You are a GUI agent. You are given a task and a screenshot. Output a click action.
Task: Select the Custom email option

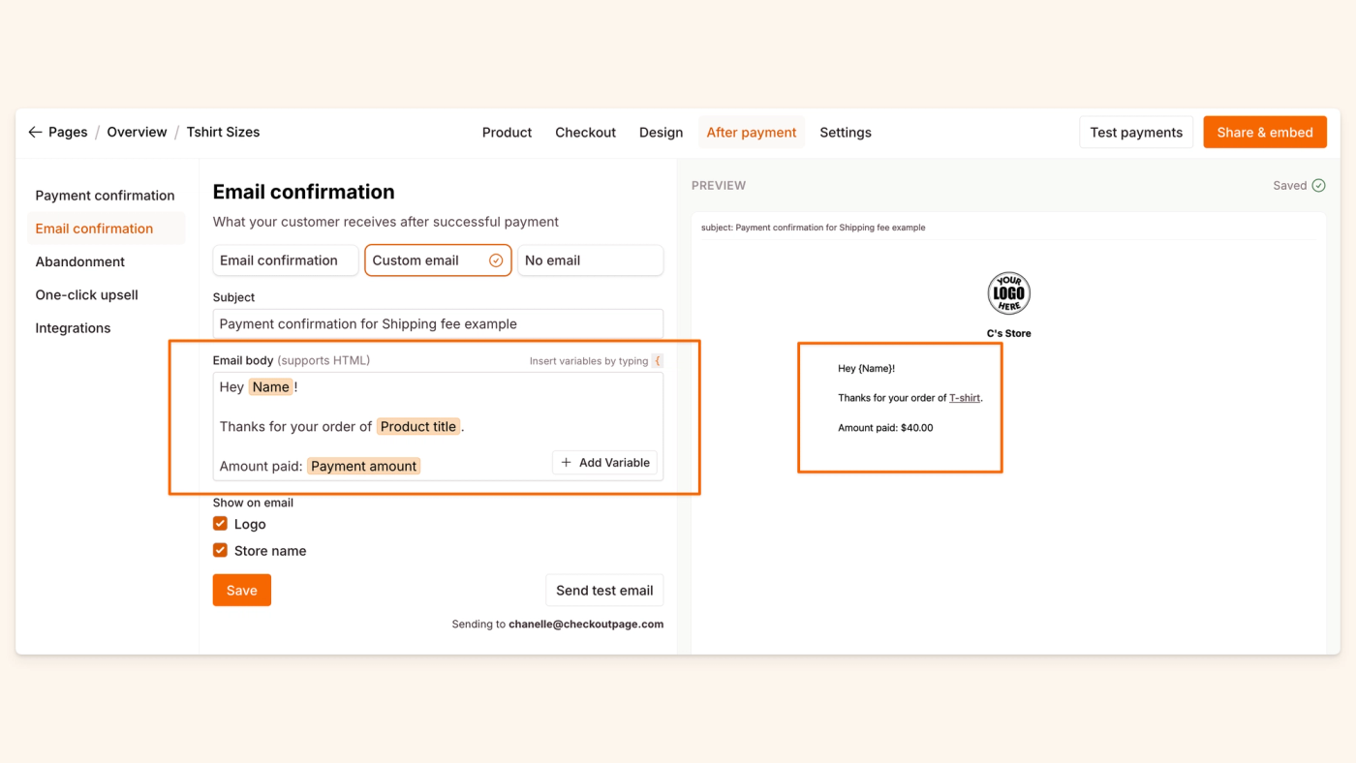pos(438,260)
